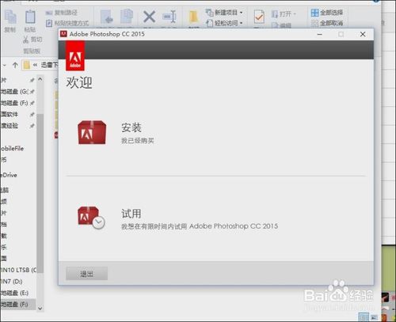Click 全部取消 in Explorer ribbon
The width and height of the screenshot is (396, 322).
[x=327, y=23]
